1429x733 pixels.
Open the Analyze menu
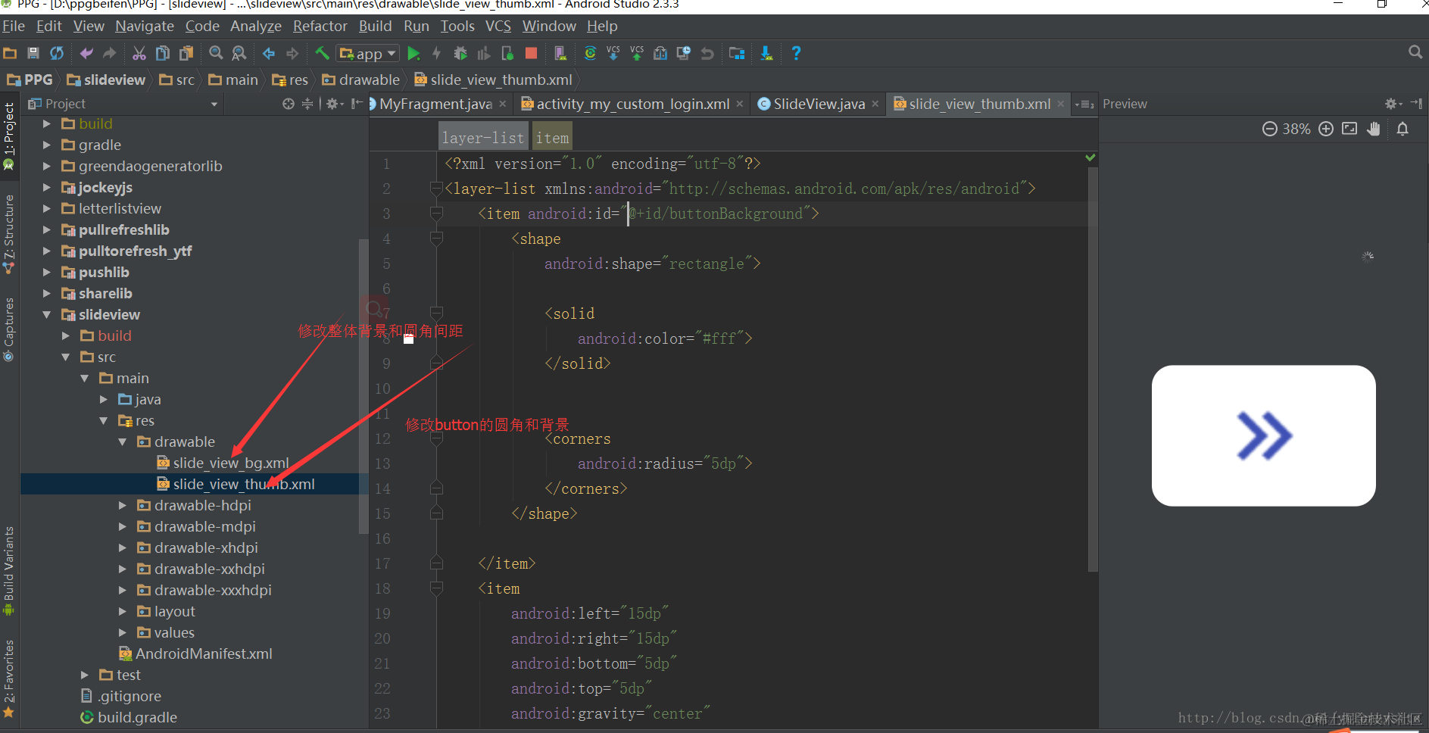click(256, 26)
